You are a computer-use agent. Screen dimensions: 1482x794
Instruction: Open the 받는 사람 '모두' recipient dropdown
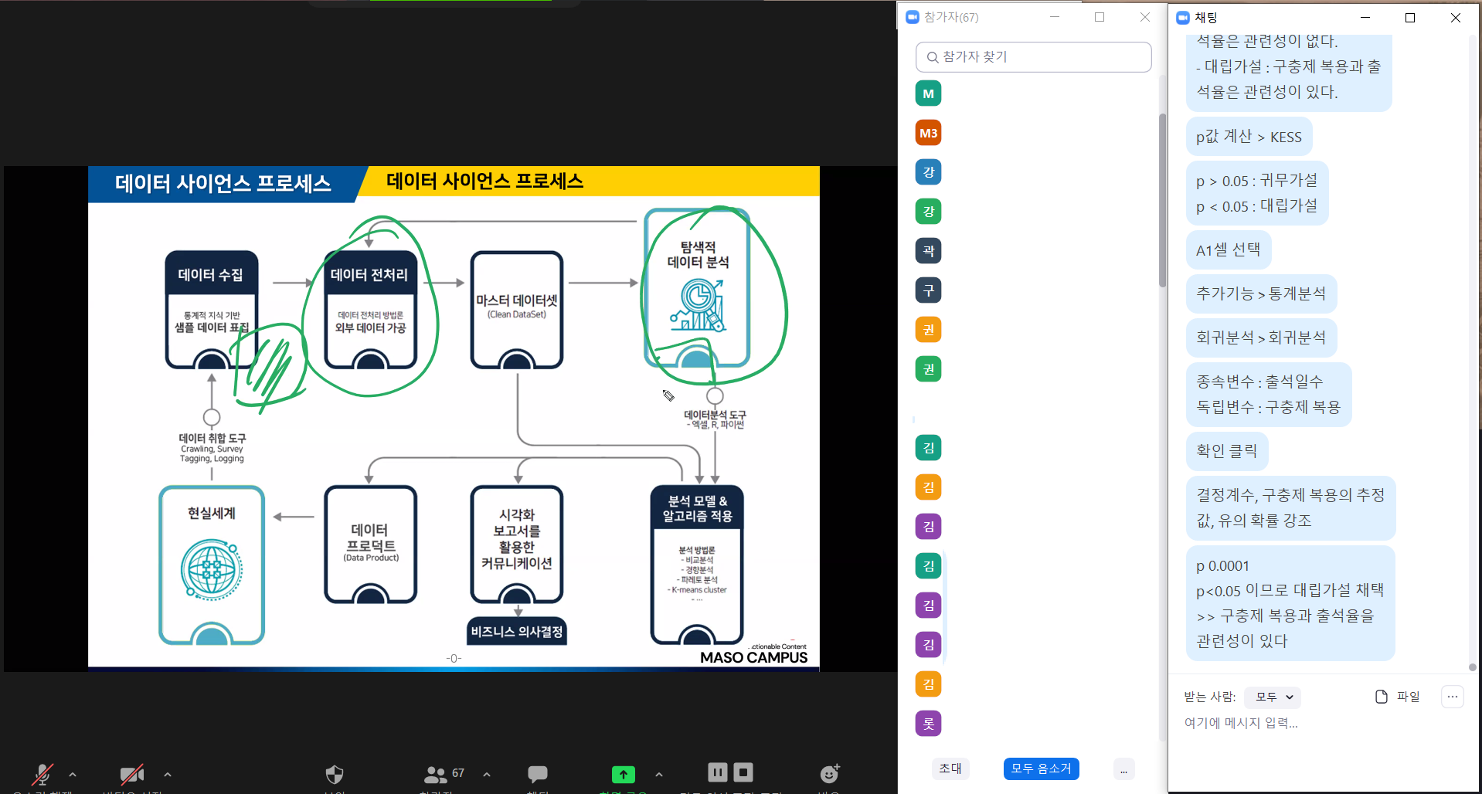(x=1273, y=697)
